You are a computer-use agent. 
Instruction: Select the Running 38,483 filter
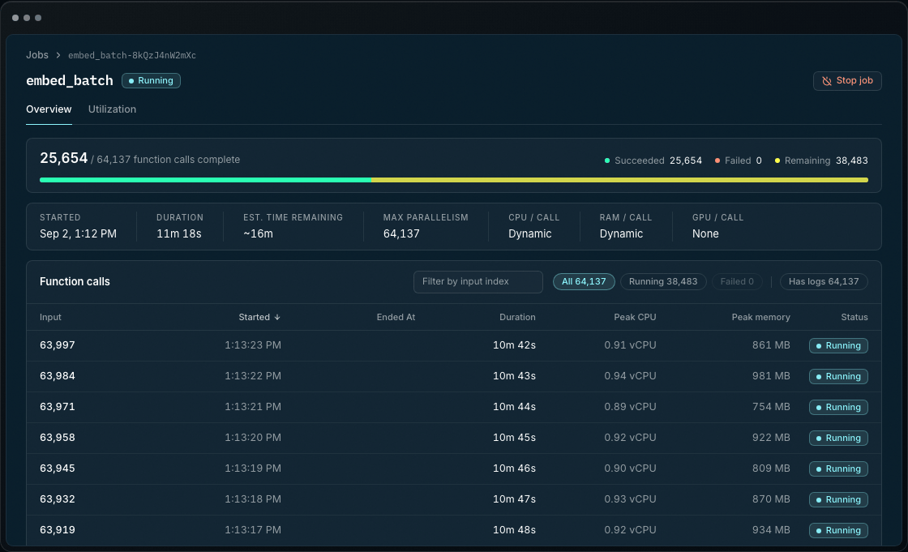pos(663,281)
